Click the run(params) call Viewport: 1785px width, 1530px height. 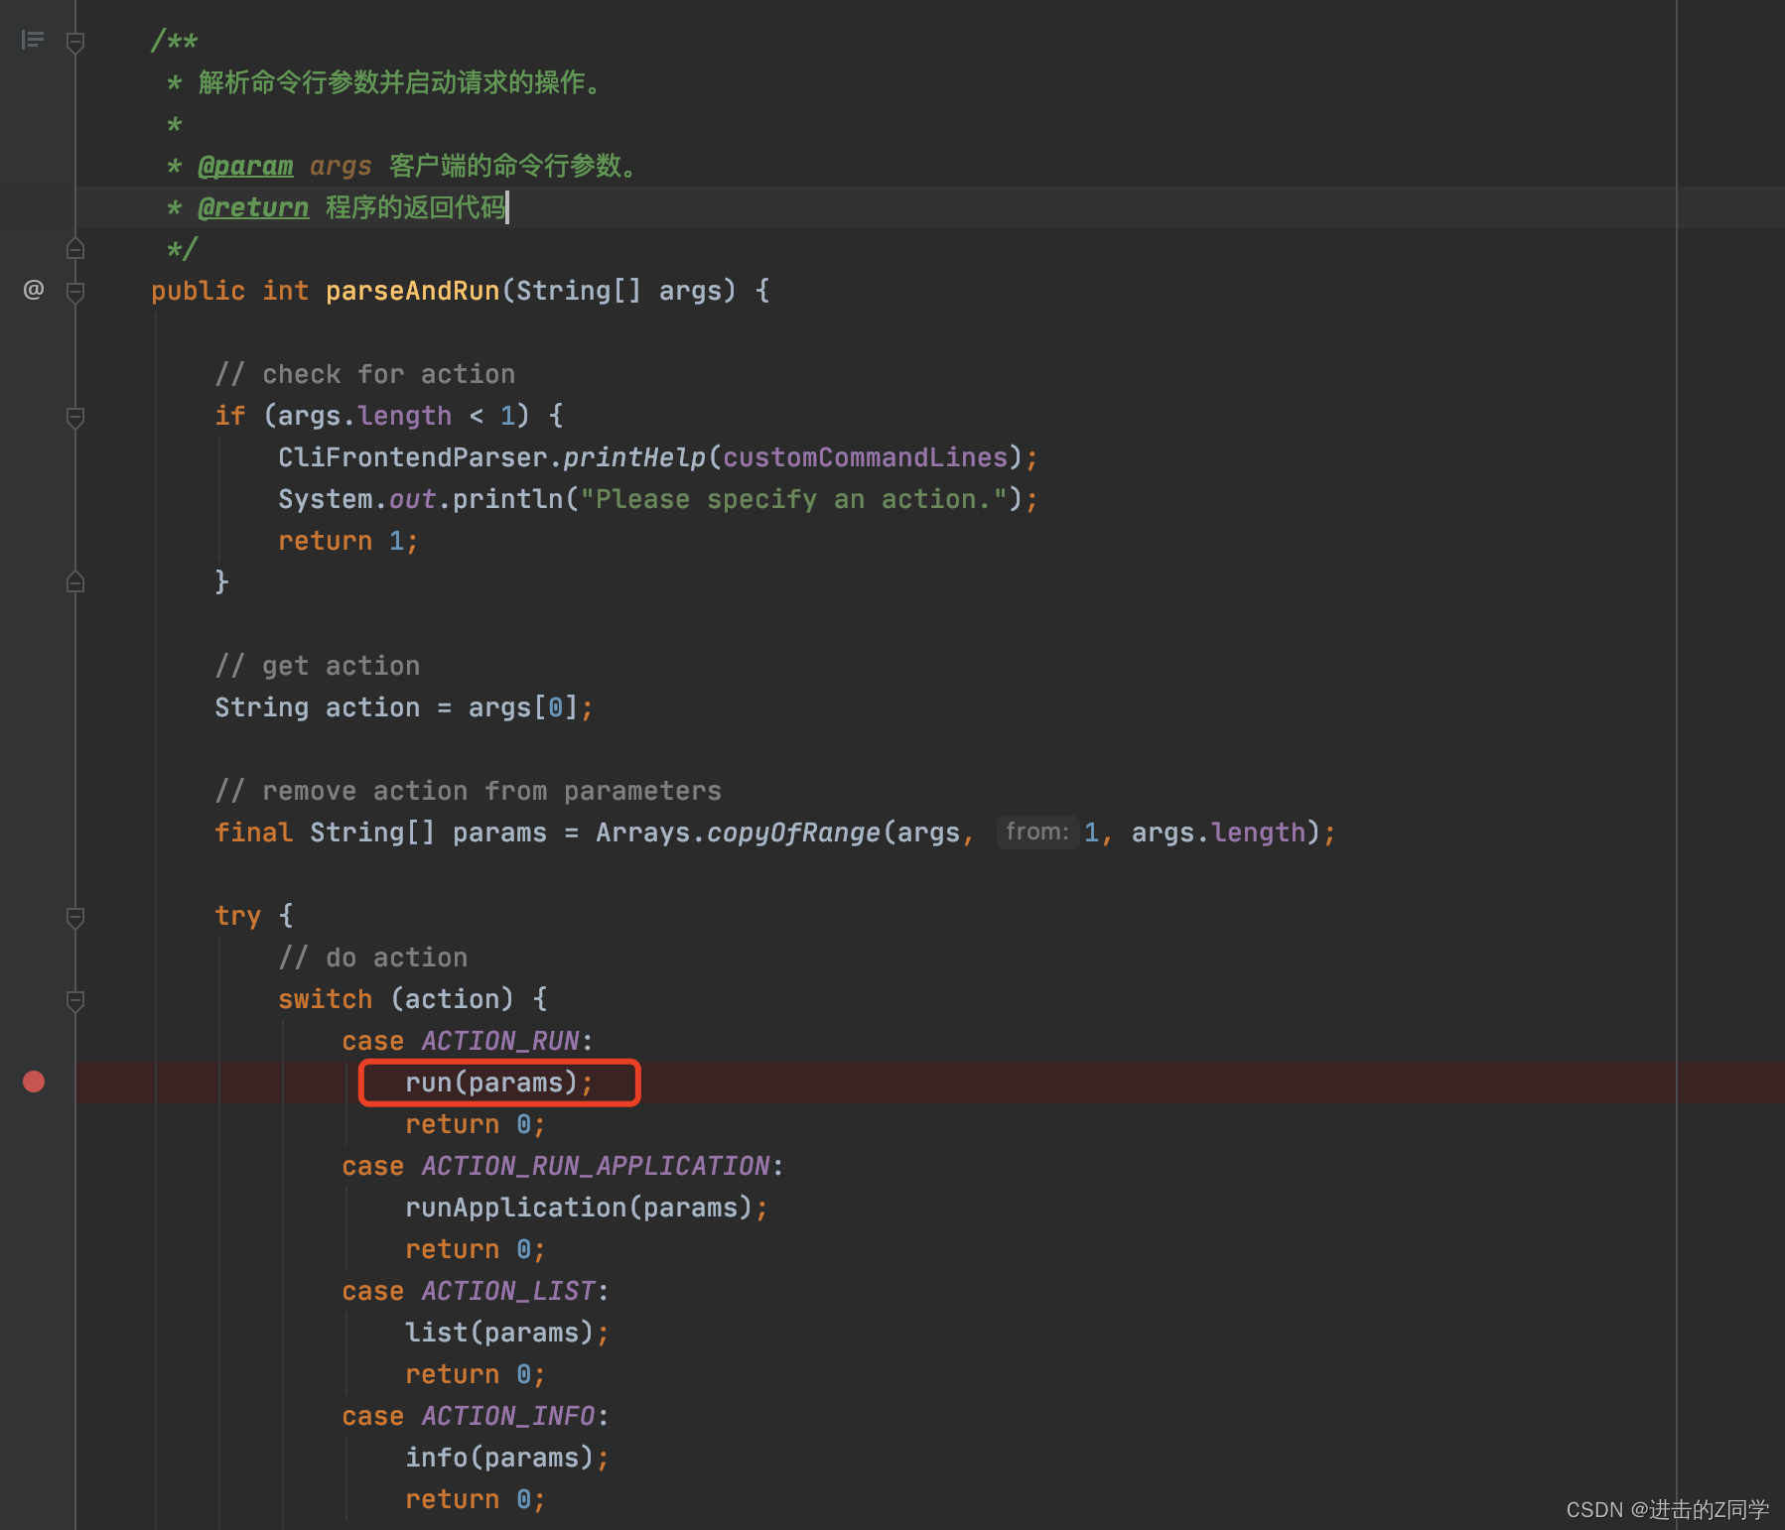coord(492,1083)
